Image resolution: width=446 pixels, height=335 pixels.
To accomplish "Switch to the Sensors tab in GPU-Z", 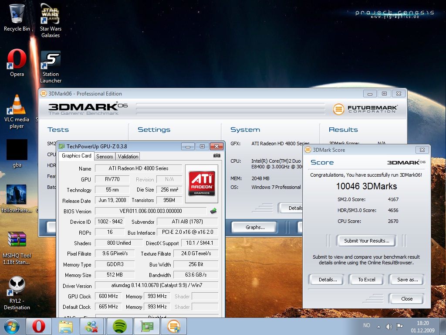I will (105, 157).
